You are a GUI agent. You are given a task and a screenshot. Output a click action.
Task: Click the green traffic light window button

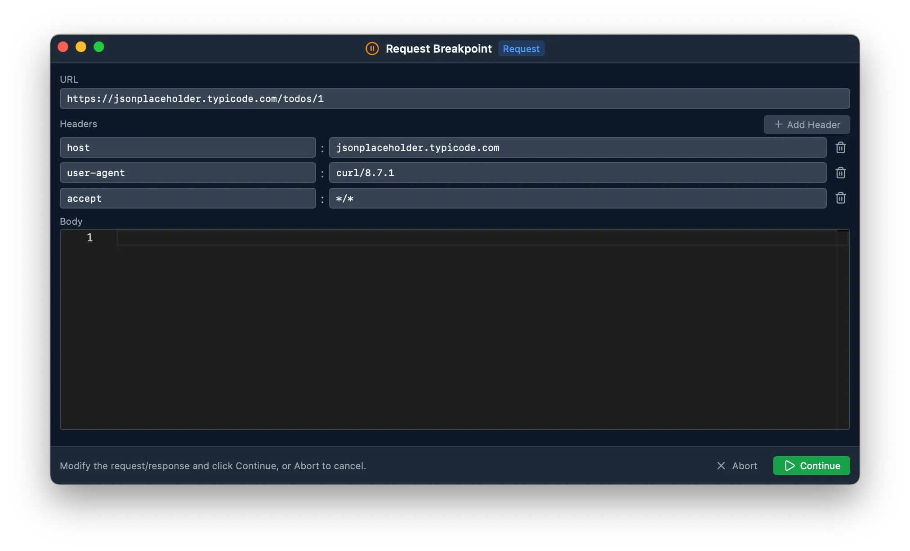pyautogui.click(x=99, y=47)
